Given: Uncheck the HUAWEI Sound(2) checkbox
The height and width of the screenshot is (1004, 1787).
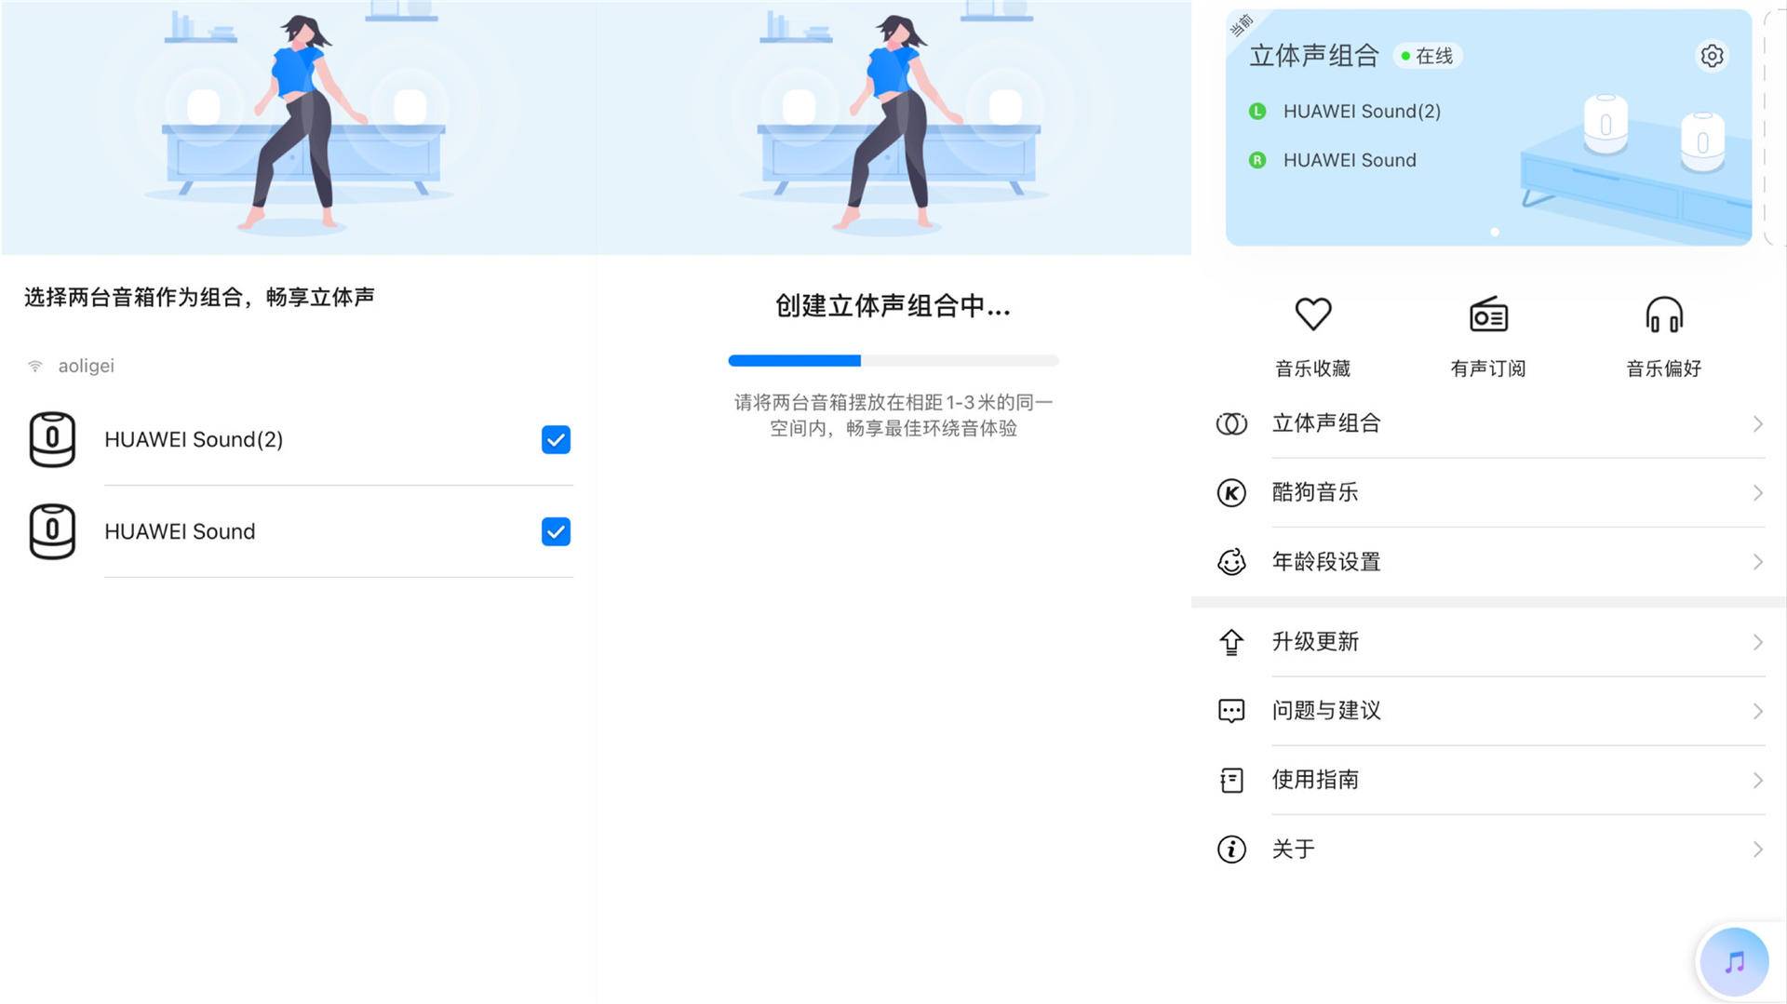Looking at the screenshot, I should (556, 439).
